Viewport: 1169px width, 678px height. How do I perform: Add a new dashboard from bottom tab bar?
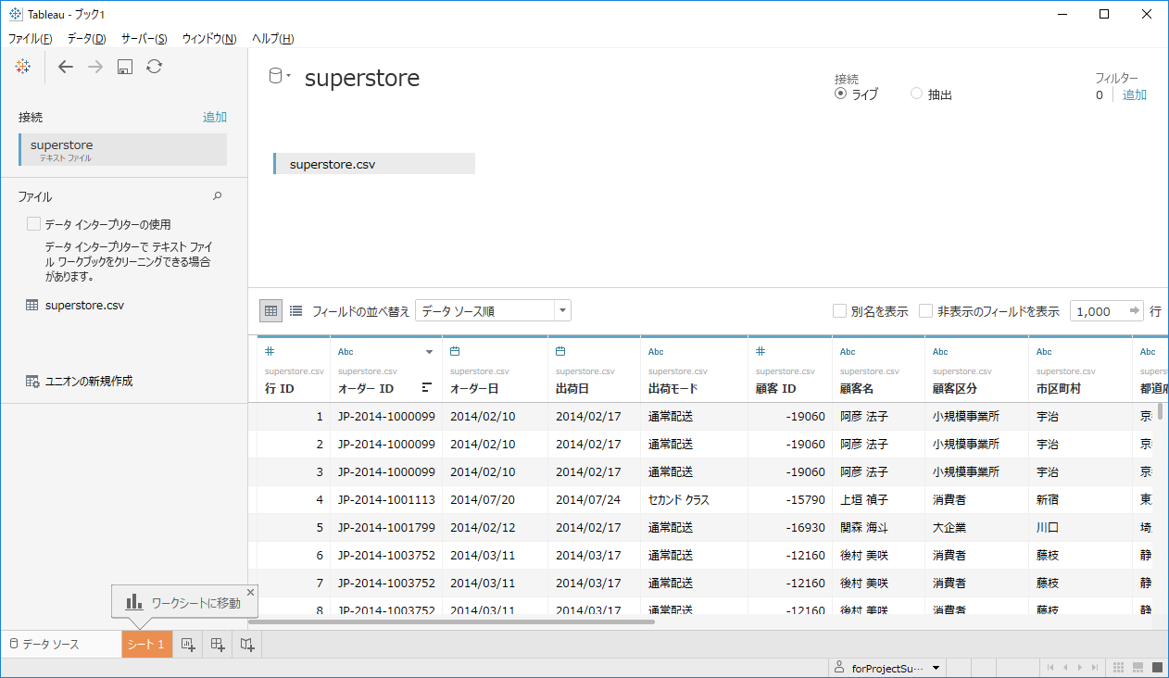[218, 645]
